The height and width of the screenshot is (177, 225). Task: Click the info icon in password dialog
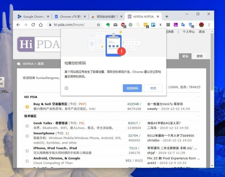pyautogui.click(x=67, y=88)
